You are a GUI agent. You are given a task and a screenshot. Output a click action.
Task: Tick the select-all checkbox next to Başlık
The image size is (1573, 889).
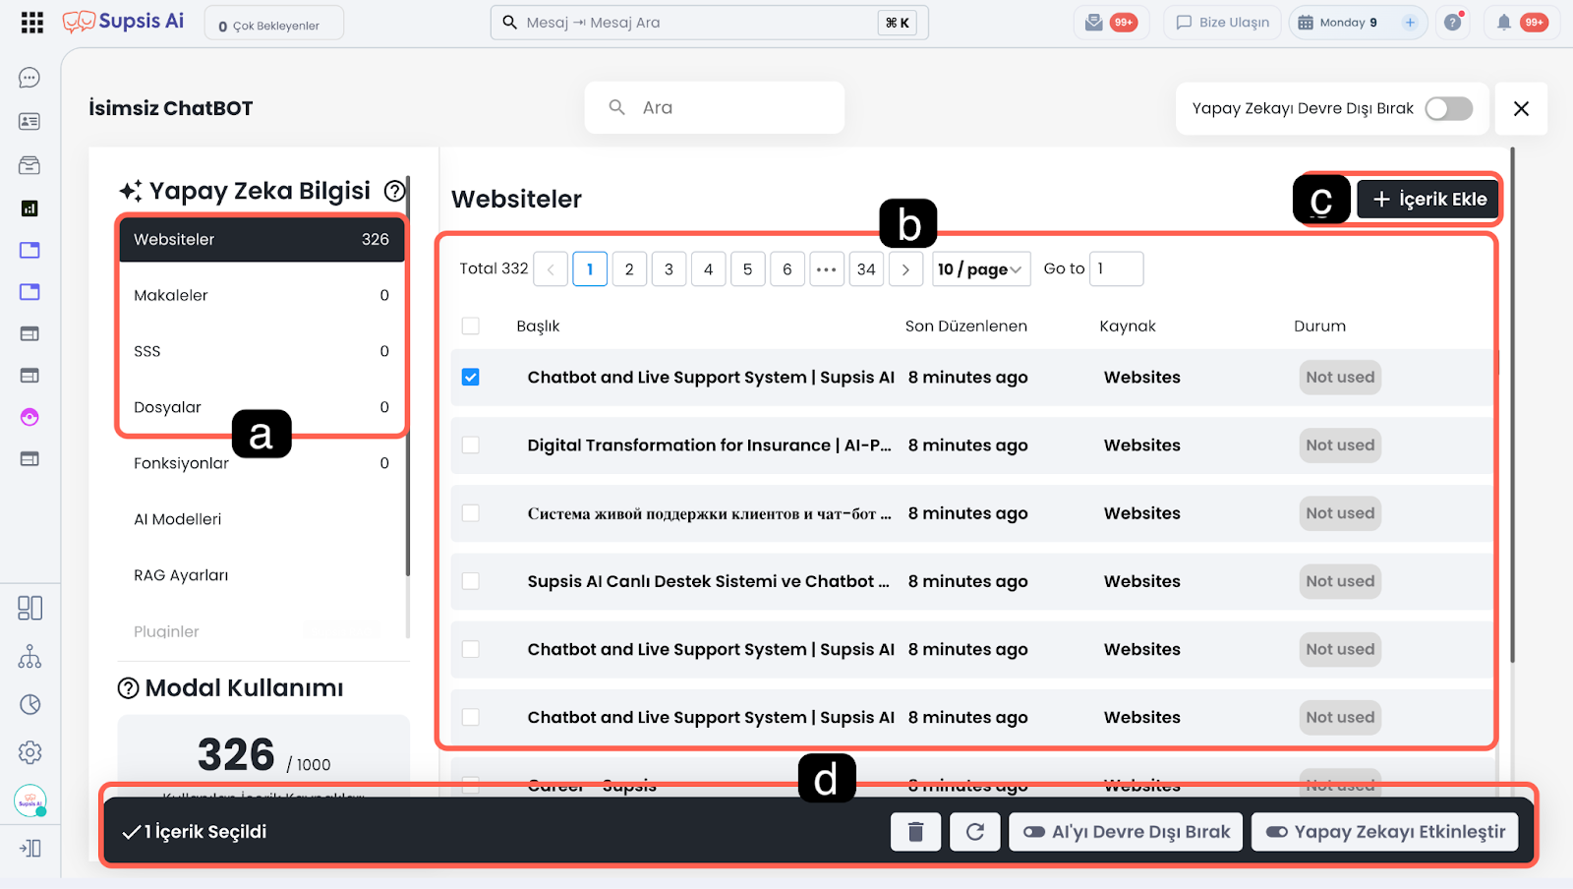coord(471,326)
